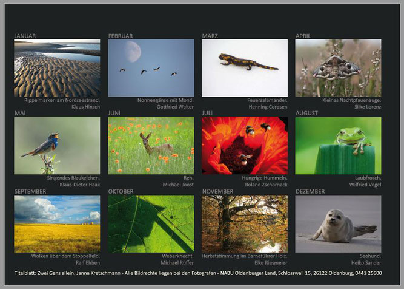Open the January sand ripples photo
Screen dimensions: 404x289
57,68
